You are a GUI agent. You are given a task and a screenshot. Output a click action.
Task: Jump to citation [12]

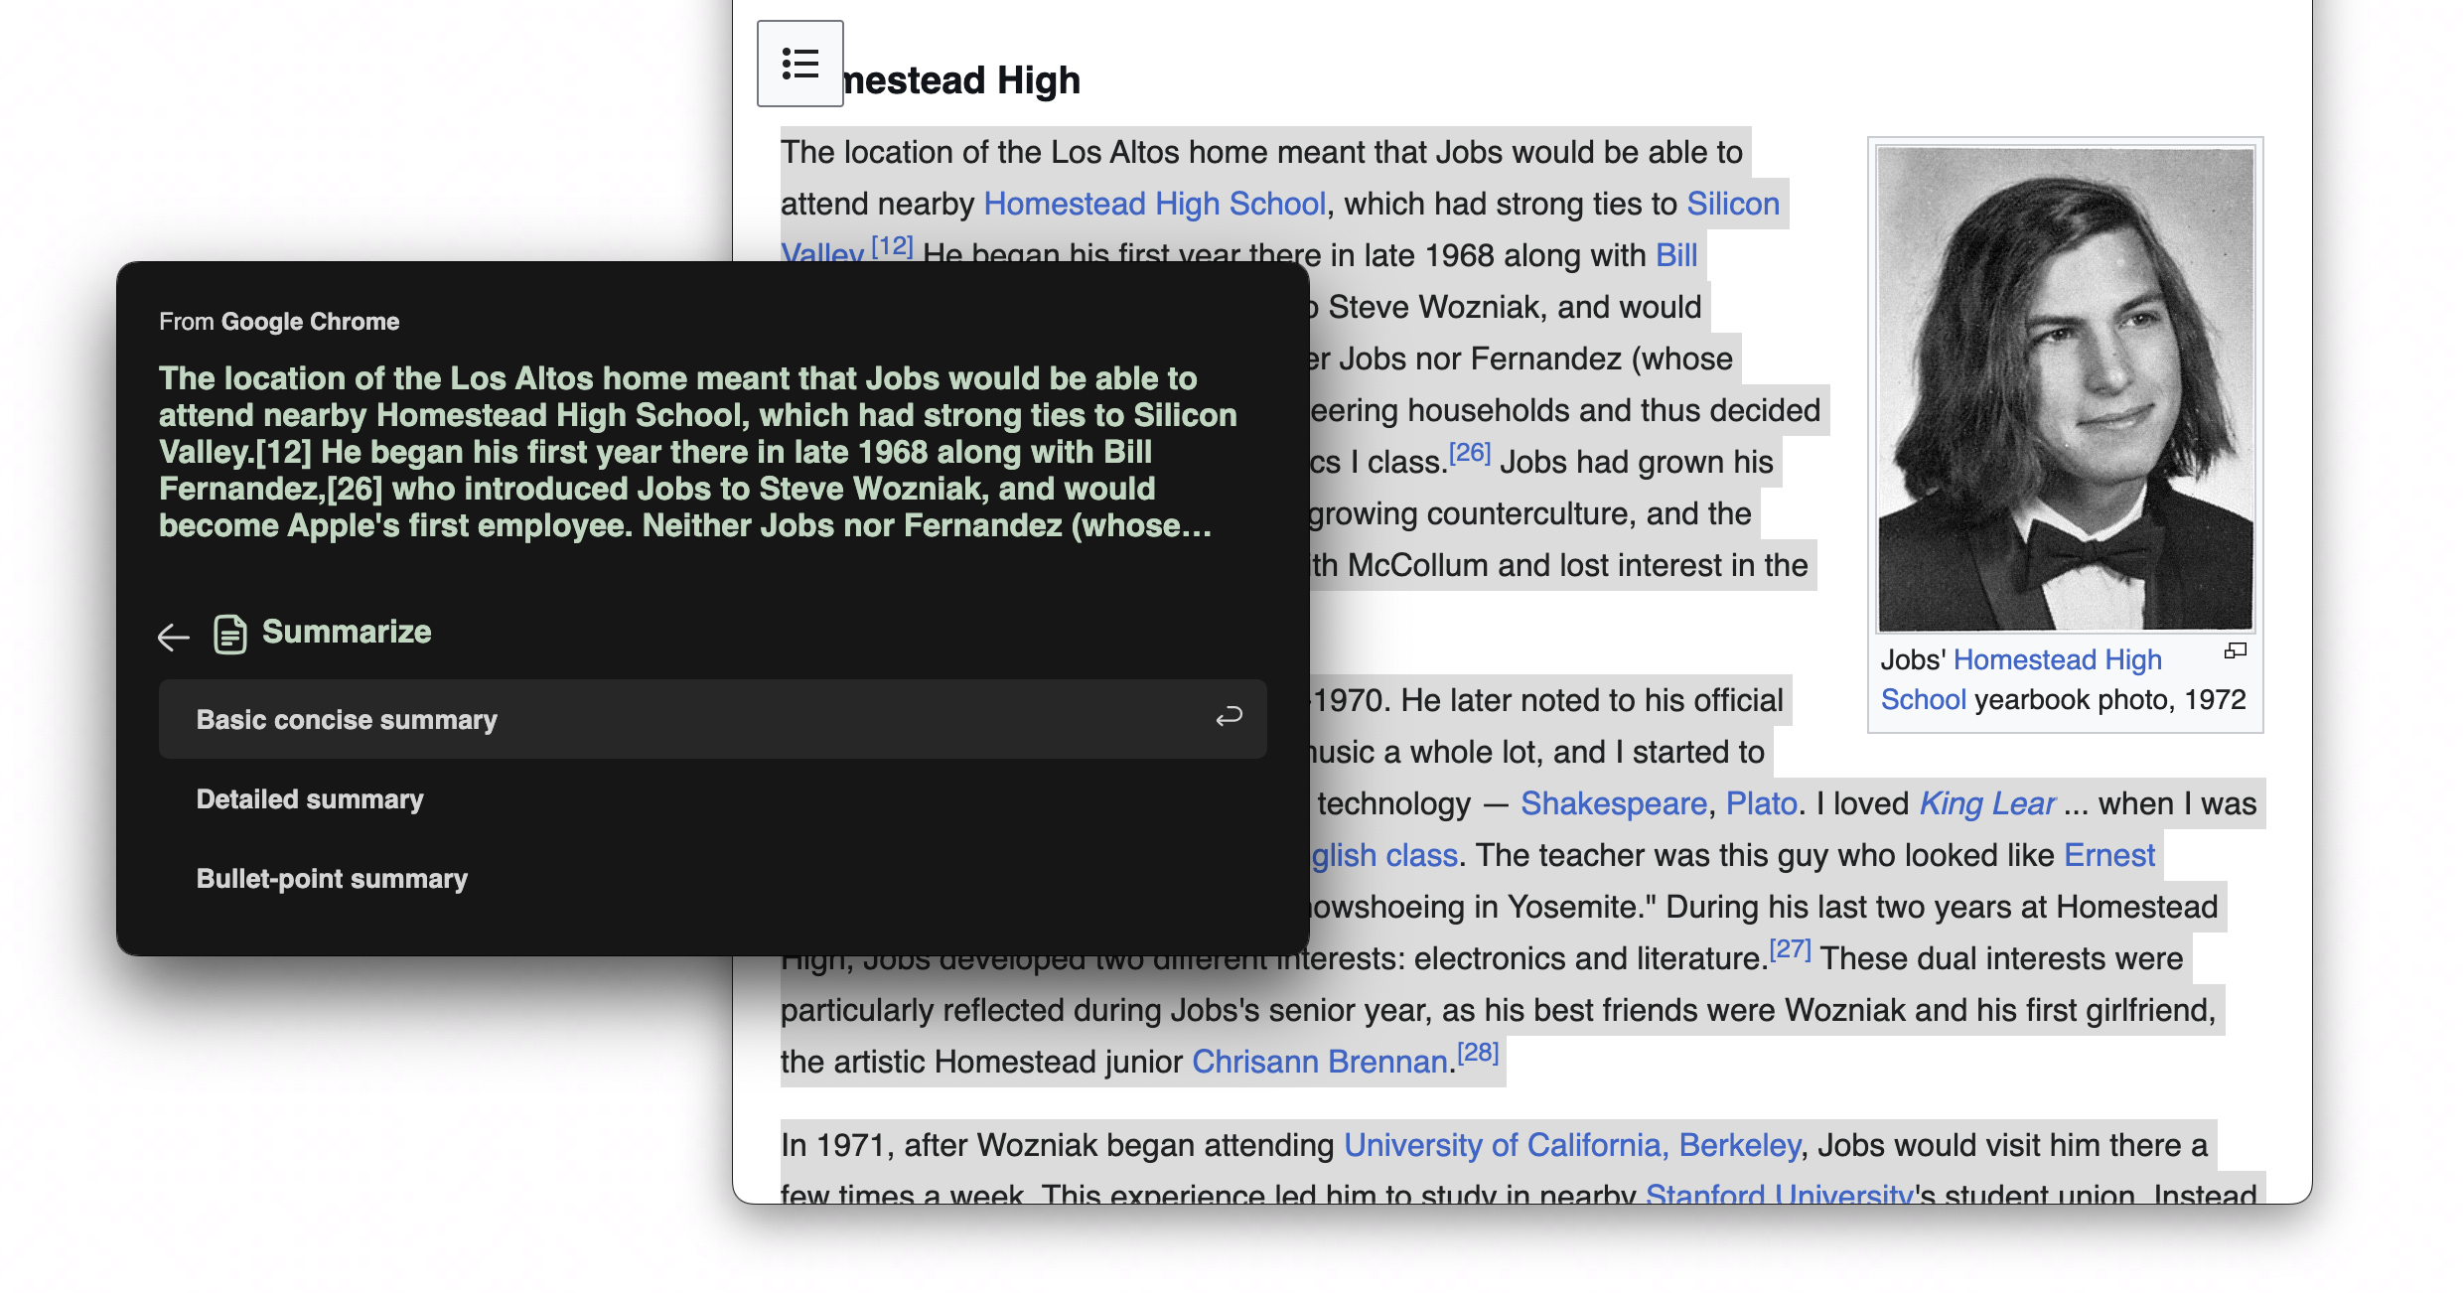coord(892,245)
